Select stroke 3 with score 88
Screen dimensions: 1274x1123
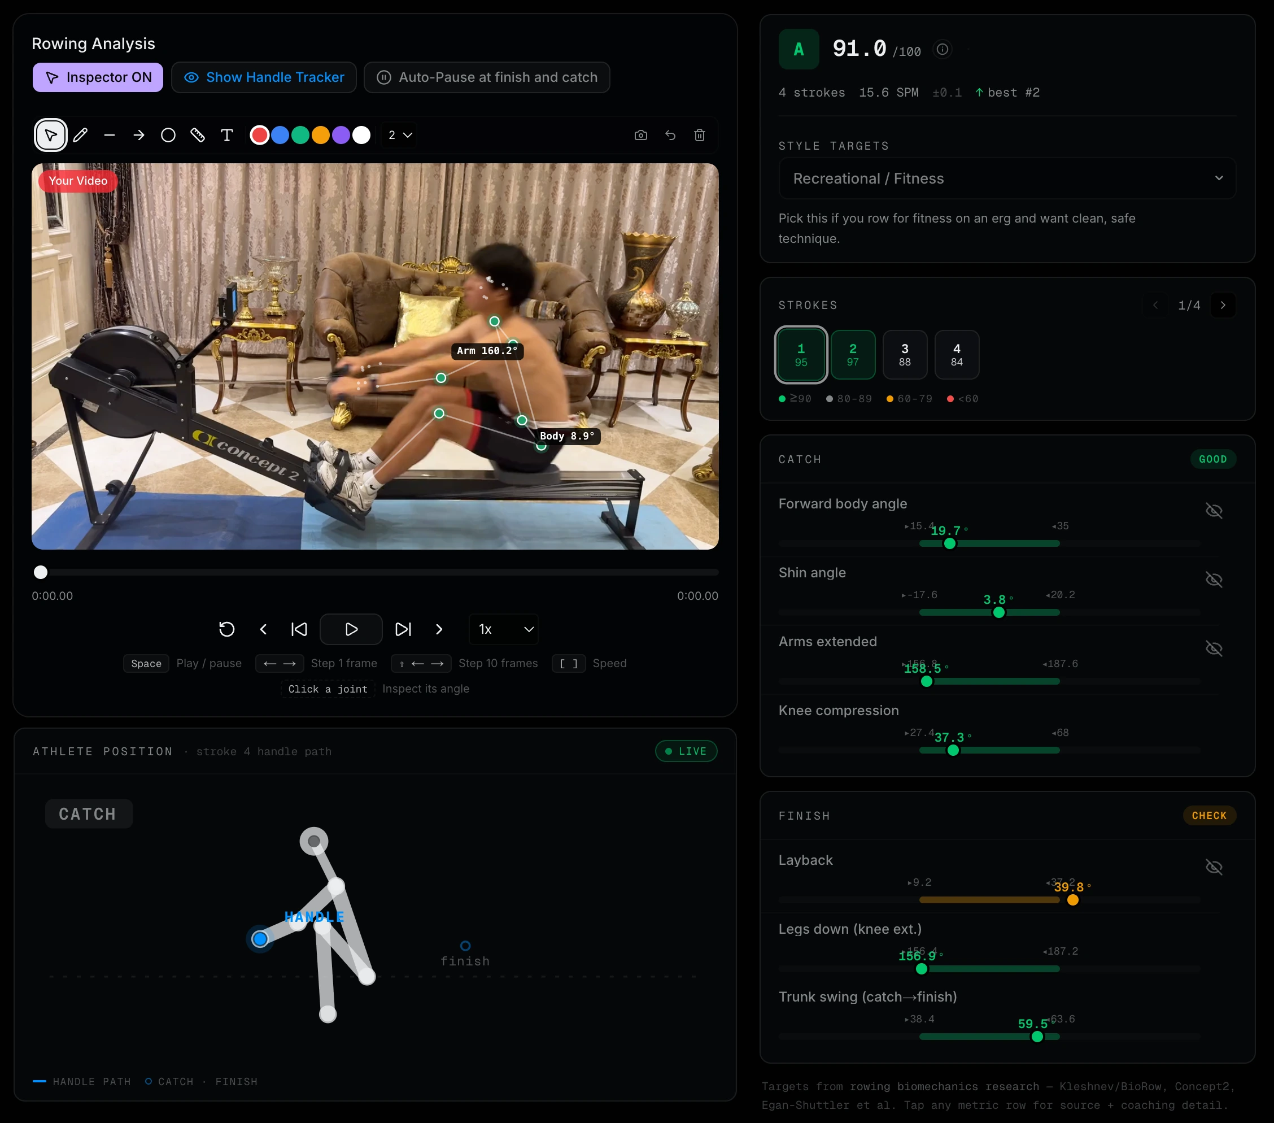click(904, 354)
